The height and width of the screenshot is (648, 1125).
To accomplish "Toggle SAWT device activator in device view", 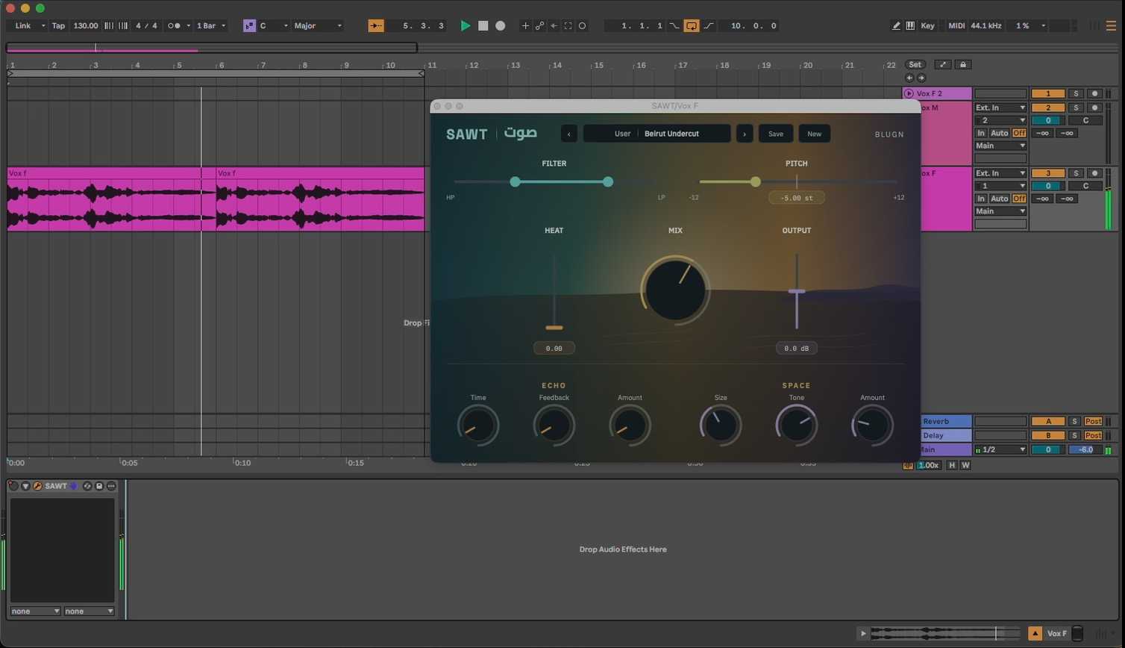I will tap(13, 486).
